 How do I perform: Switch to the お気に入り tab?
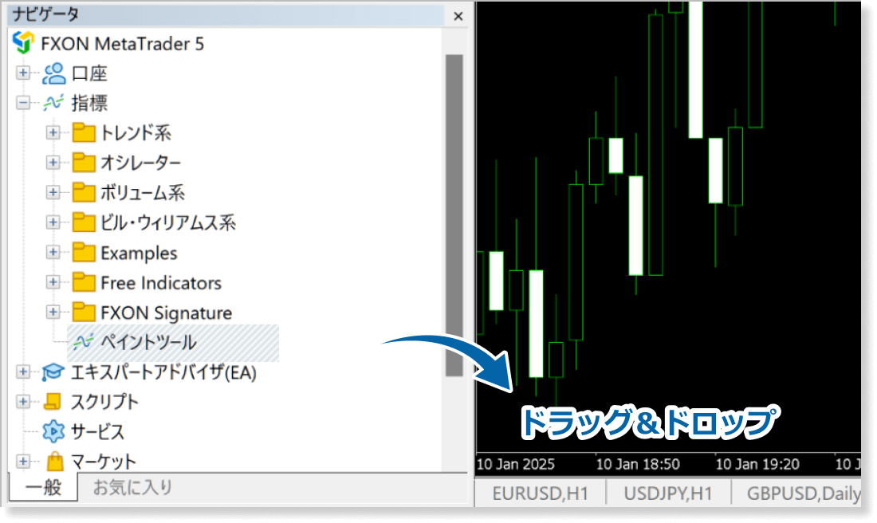[132, 487]
